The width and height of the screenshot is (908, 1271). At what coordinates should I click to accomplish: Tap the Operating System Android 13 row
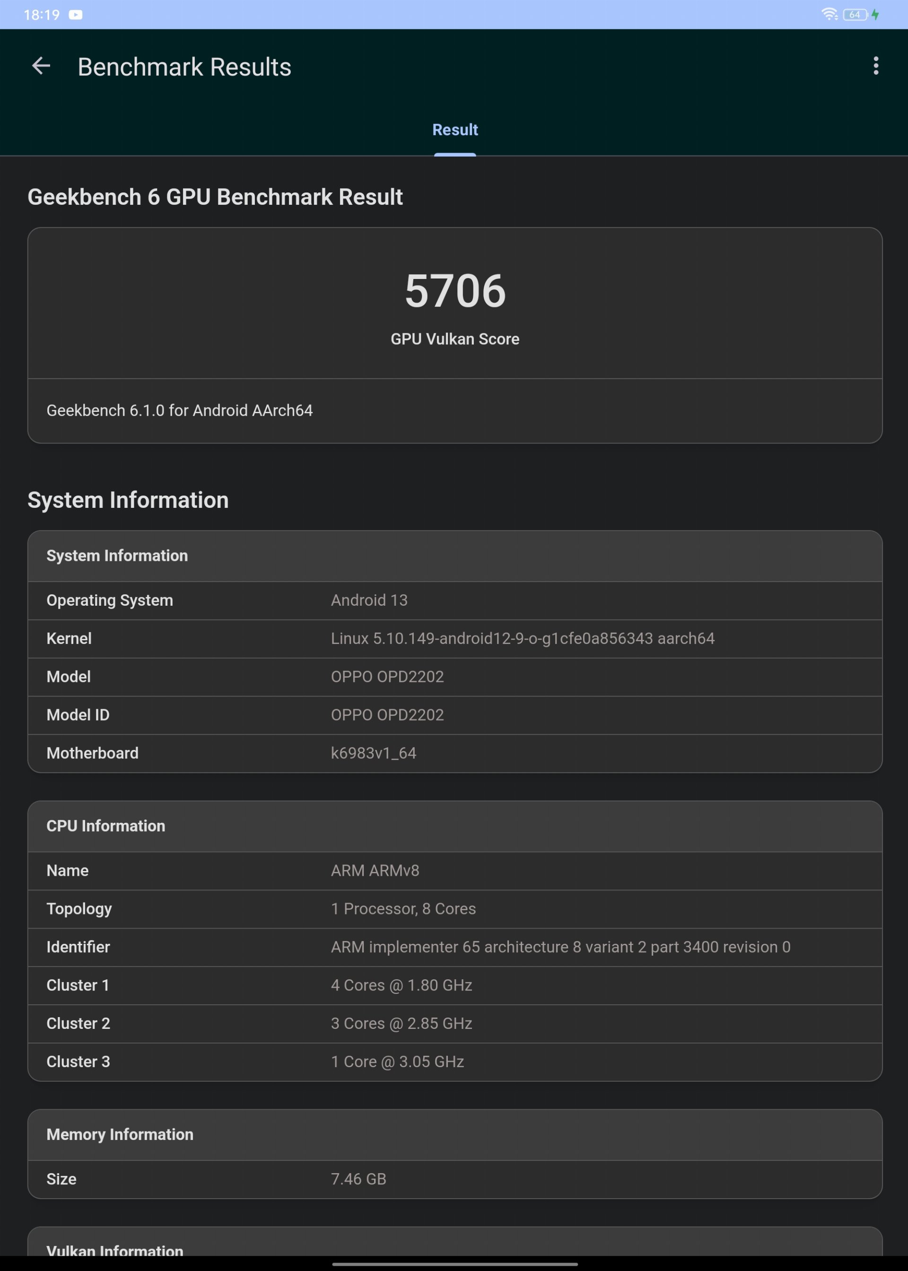click(x=454, y=601)
